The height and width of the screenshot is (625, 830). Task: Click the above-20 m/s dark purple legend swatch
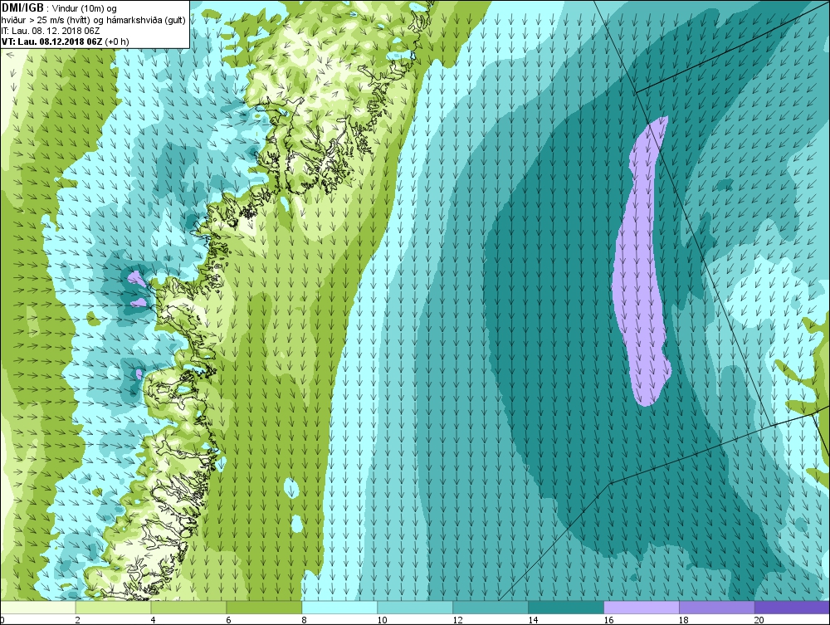(x=792, y=607)
